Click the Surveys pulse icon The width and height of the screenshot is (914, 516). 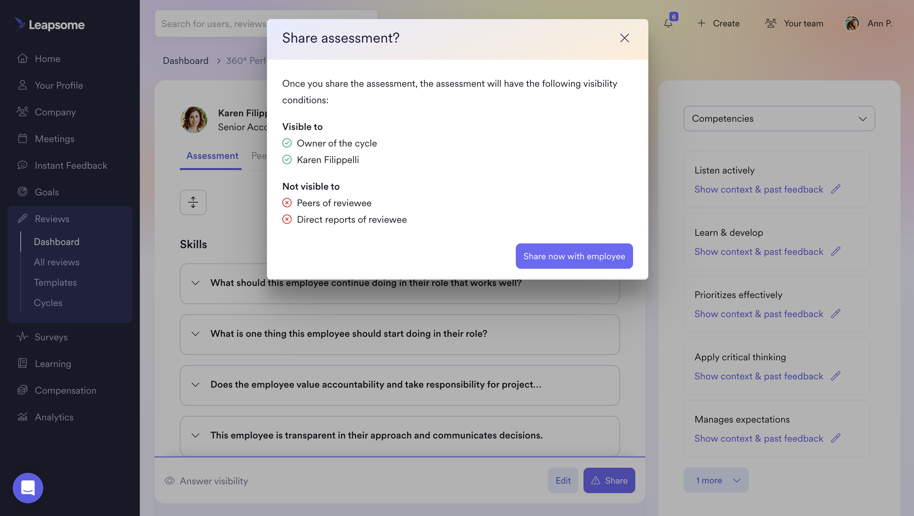pyautogui.click(x=22, y=336)
